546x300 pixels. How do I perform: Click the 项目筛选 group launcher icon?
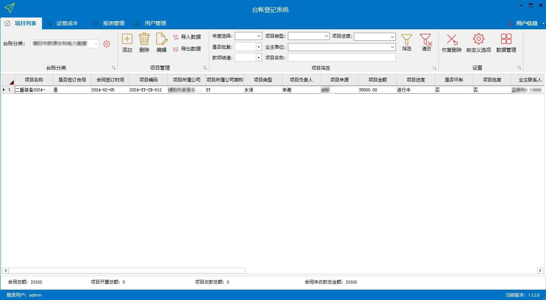click(435, 68)
